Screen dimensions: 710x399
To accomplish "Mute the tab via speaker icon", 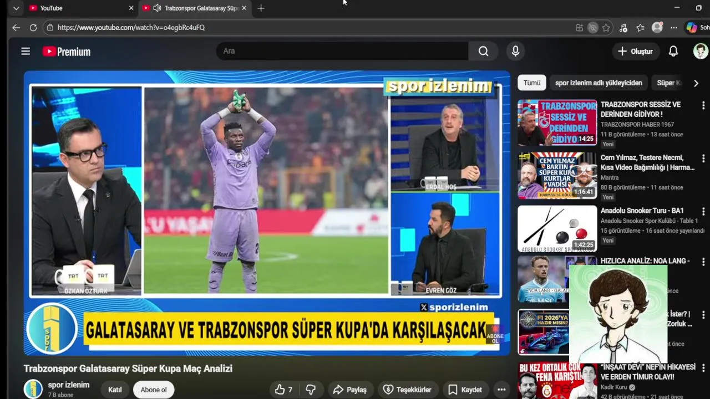I will coord(157,8).
